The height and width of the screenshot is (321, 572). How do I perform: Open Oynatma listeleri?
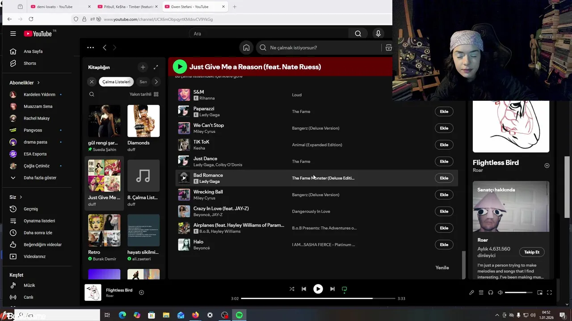tap(39, 221)
